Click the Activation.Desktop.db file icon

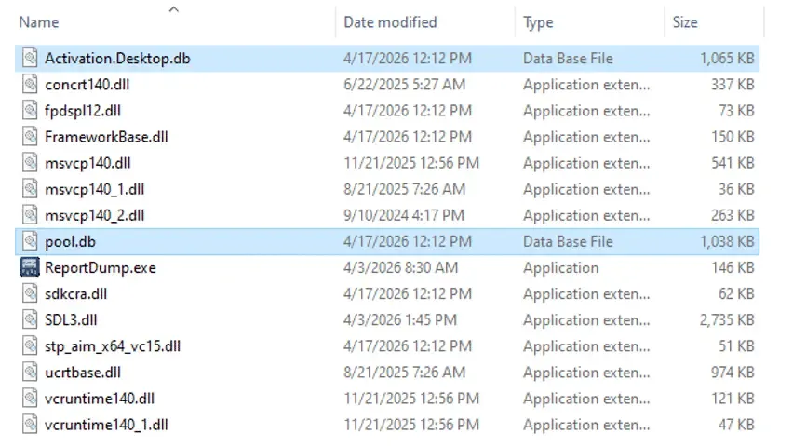tap(30, 59)
